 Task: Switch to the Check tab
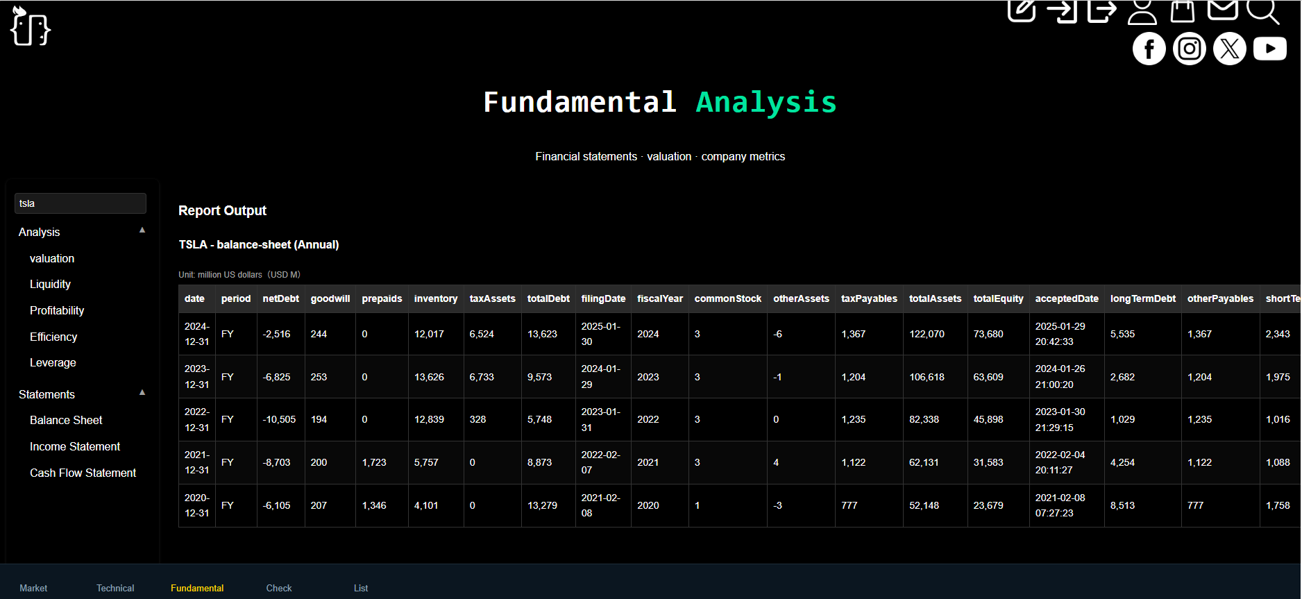[279, 588]
